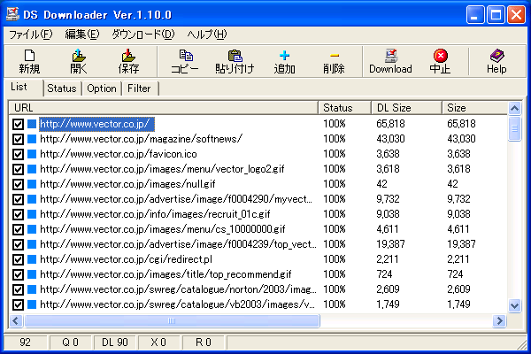Select URL with f0004290/myvect...
This screenshot has height=354, width=531.
click(176, 199)
